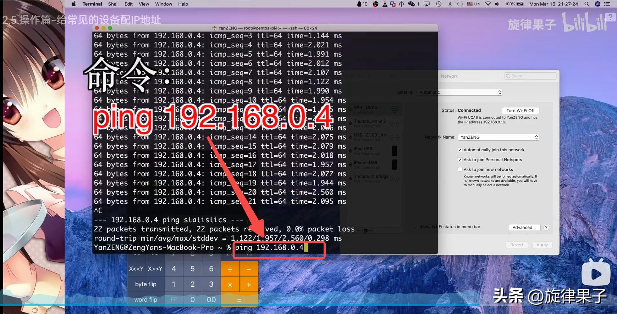Toggle Ask to join Personal Hotspots
The image size is (617, 314).
460,160
